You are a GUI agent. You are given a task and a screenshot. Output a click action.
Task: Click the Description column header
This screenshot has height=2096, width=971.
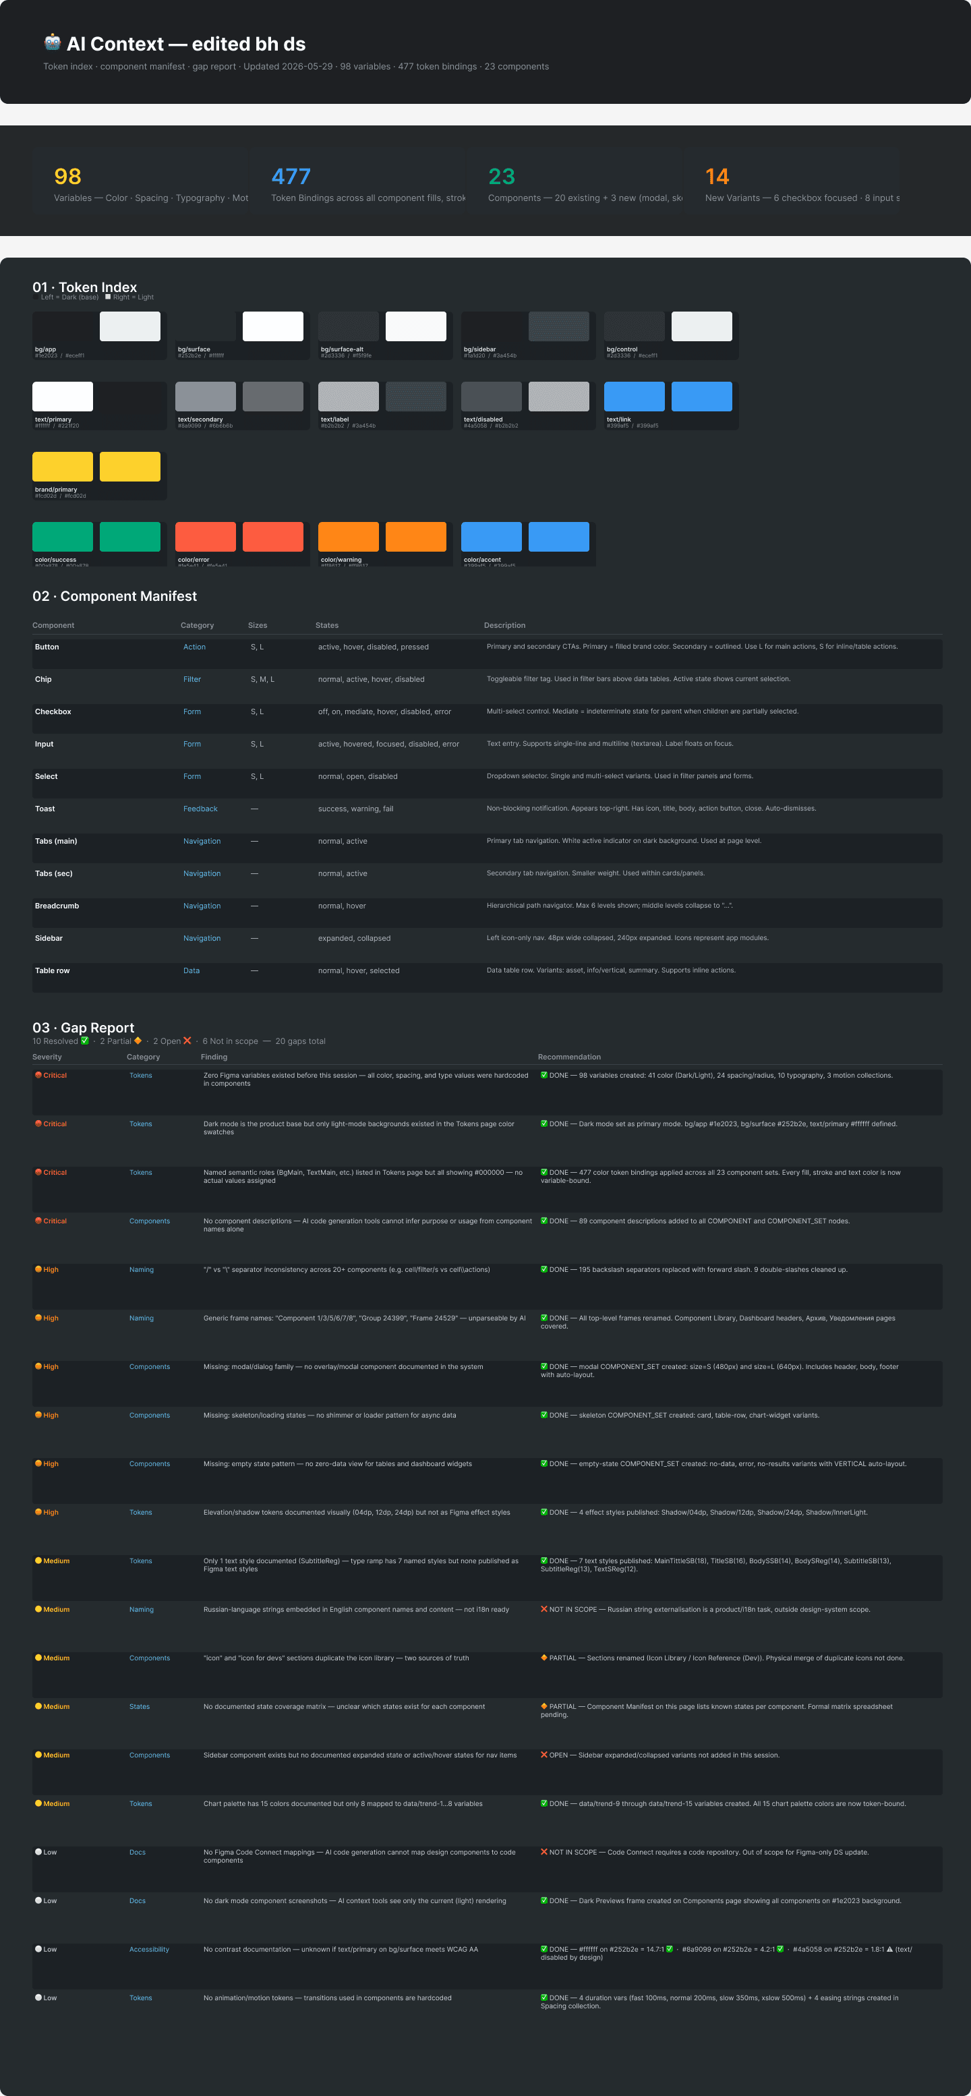click(x=504, y=625)
